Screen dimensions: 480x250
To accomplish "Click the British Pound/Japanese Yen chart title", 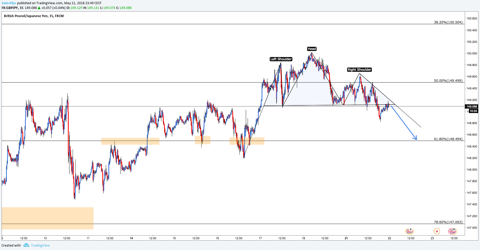I will coord(34,16).
